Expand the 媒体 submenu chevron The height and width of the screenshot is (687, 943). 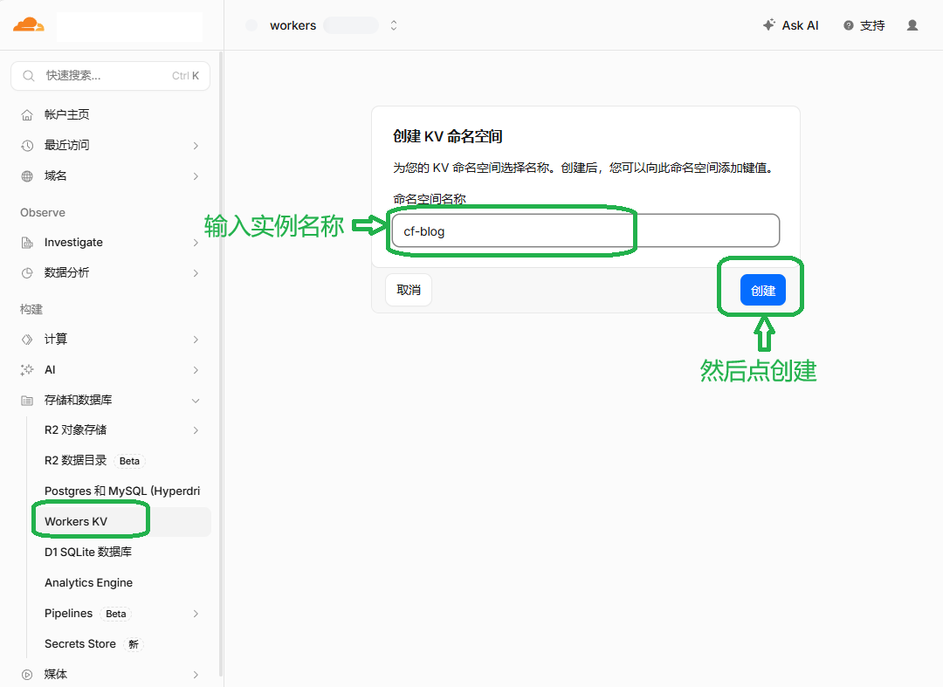(196, 675)
